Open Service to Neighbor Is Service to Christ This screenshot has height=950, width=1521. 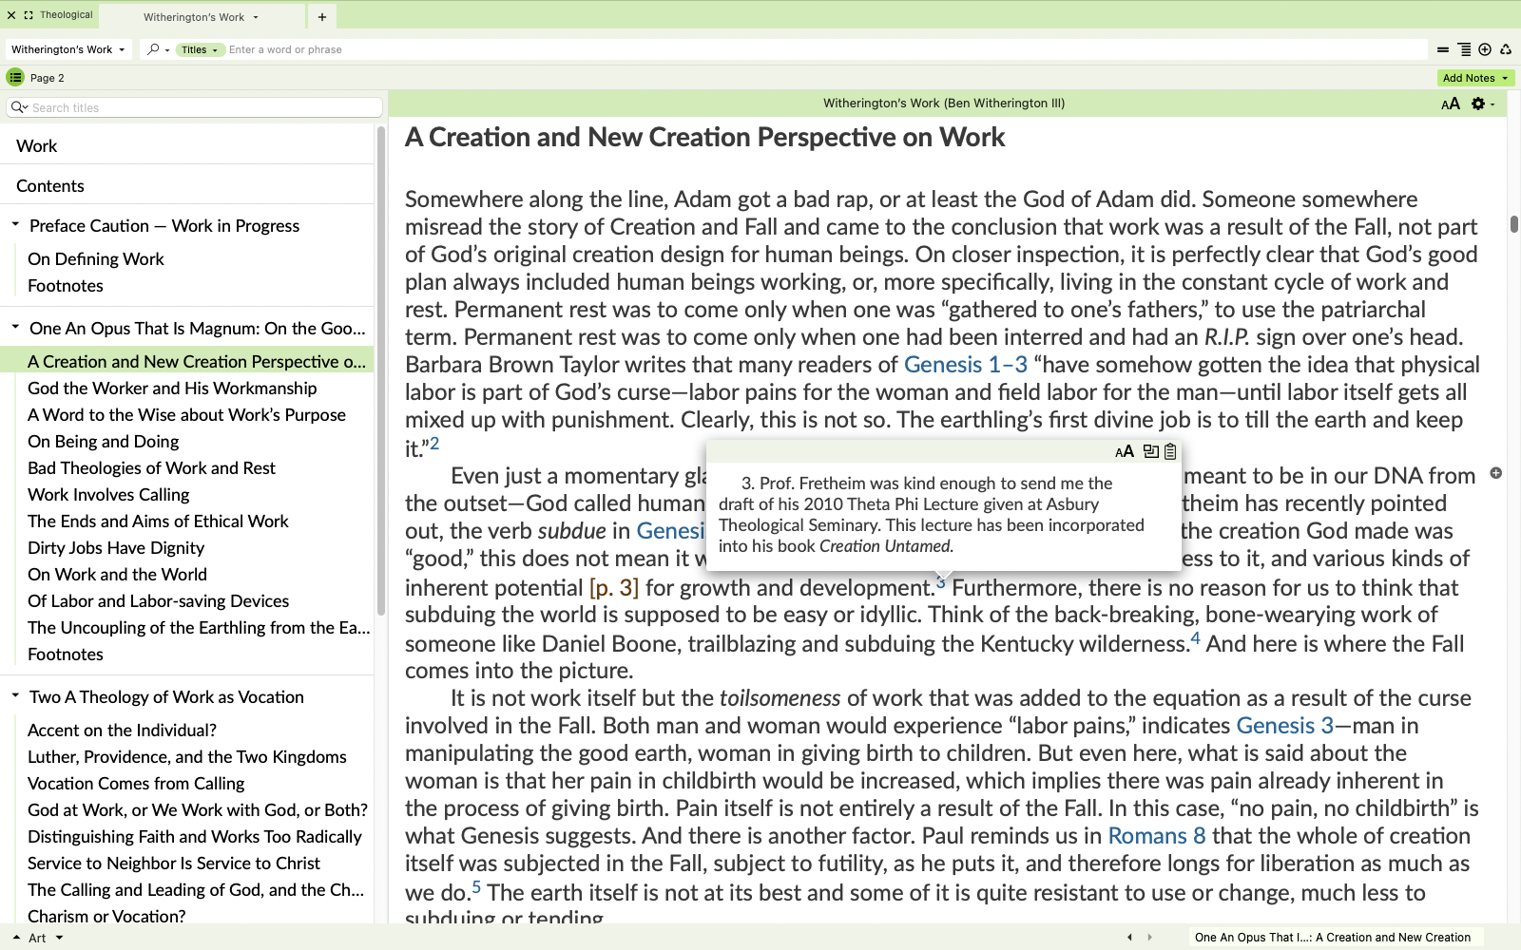[x=174, y=864]
